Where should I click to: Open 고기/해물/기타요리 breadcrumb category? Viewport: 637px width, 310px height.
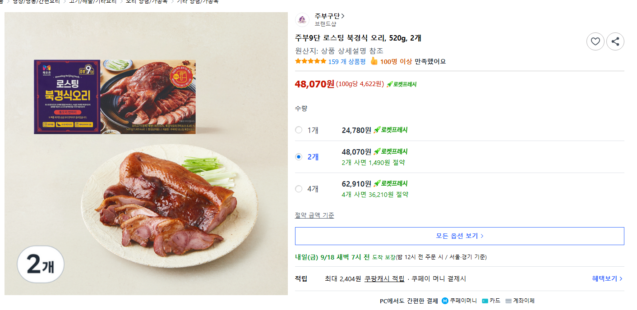93,1
